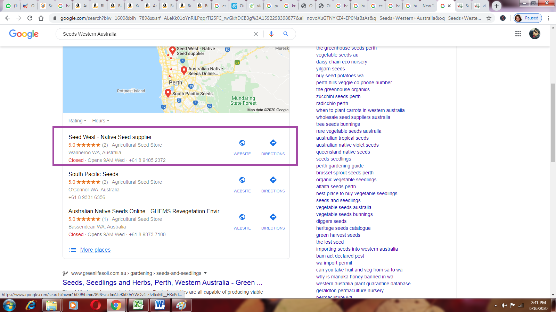
Task: Click 'daisy chain eco nursery' related search
Action: 342,62
